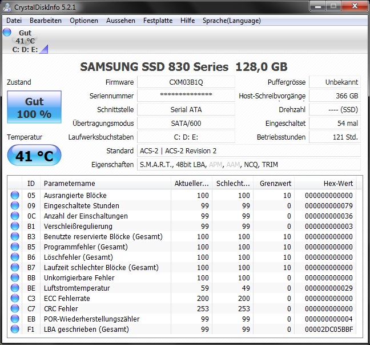370x345 pixels.
Task: Click status orb for BB Unkorrigierbare Fehler
Action: [15, 277]
